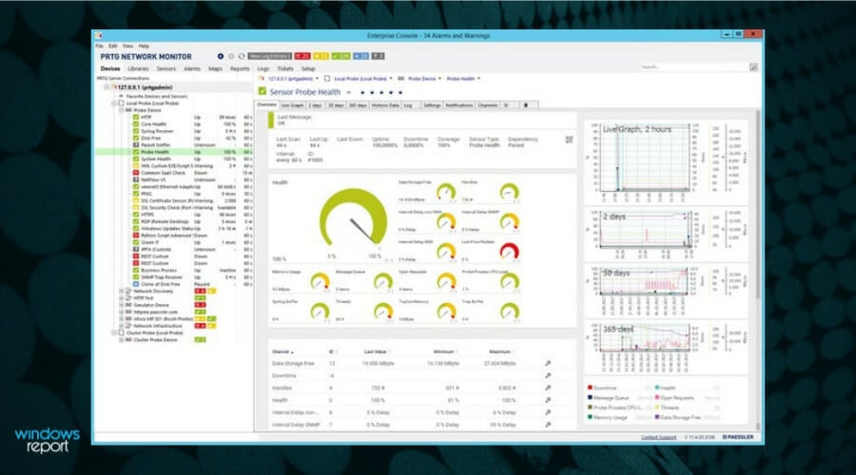Open the Setup navigation item

pos(308,68)
